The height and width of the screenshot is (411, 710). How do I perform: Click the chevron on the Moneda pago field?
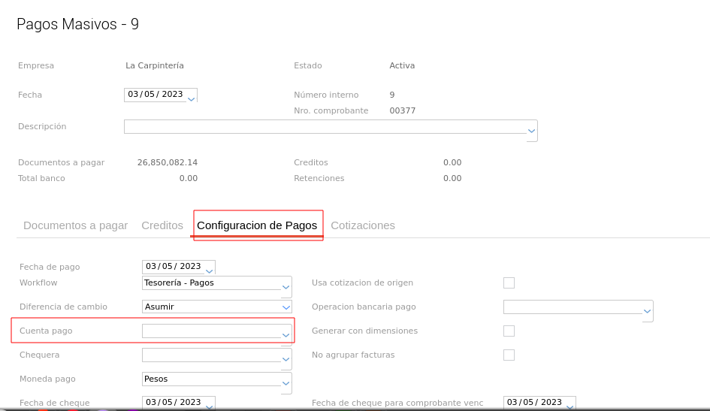pos(286,382)
